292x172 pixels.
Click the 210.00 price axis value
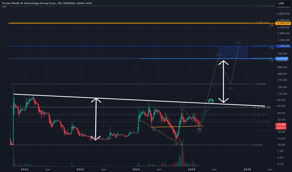pos(282,80)
